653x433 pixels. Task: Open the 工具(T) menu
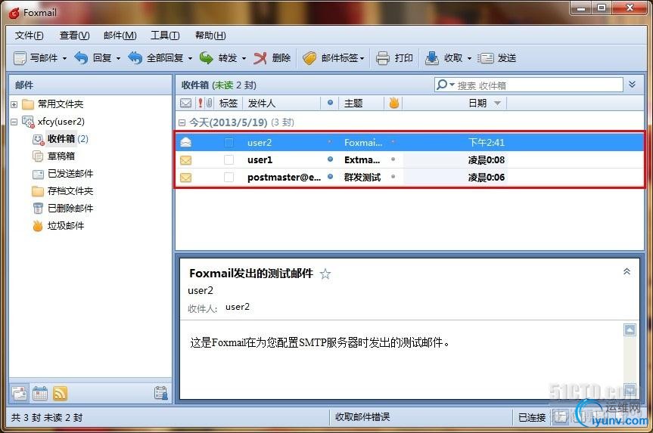(x=165, y=36)
